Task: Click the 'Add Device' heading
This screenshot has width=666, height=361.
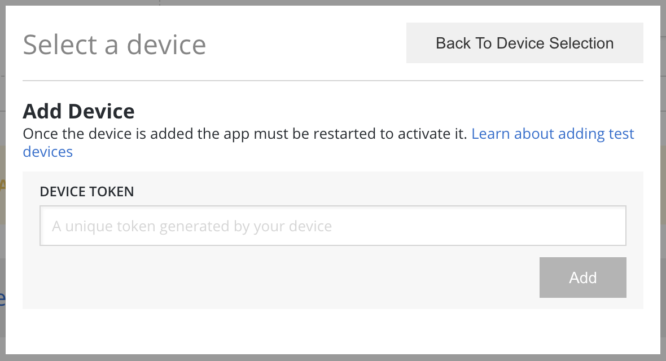Action: pyautogui.click(x=78, y=111)
